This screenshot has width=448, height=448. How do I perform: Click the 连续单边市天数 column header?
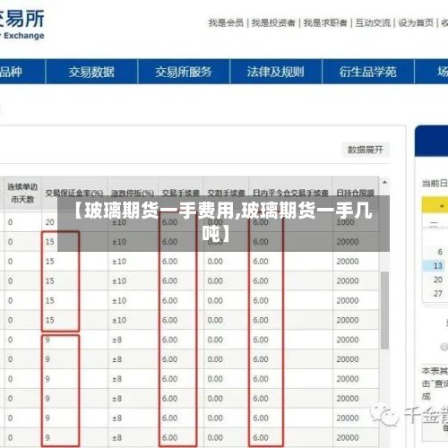pyautogui.click(x=22, y=193)
